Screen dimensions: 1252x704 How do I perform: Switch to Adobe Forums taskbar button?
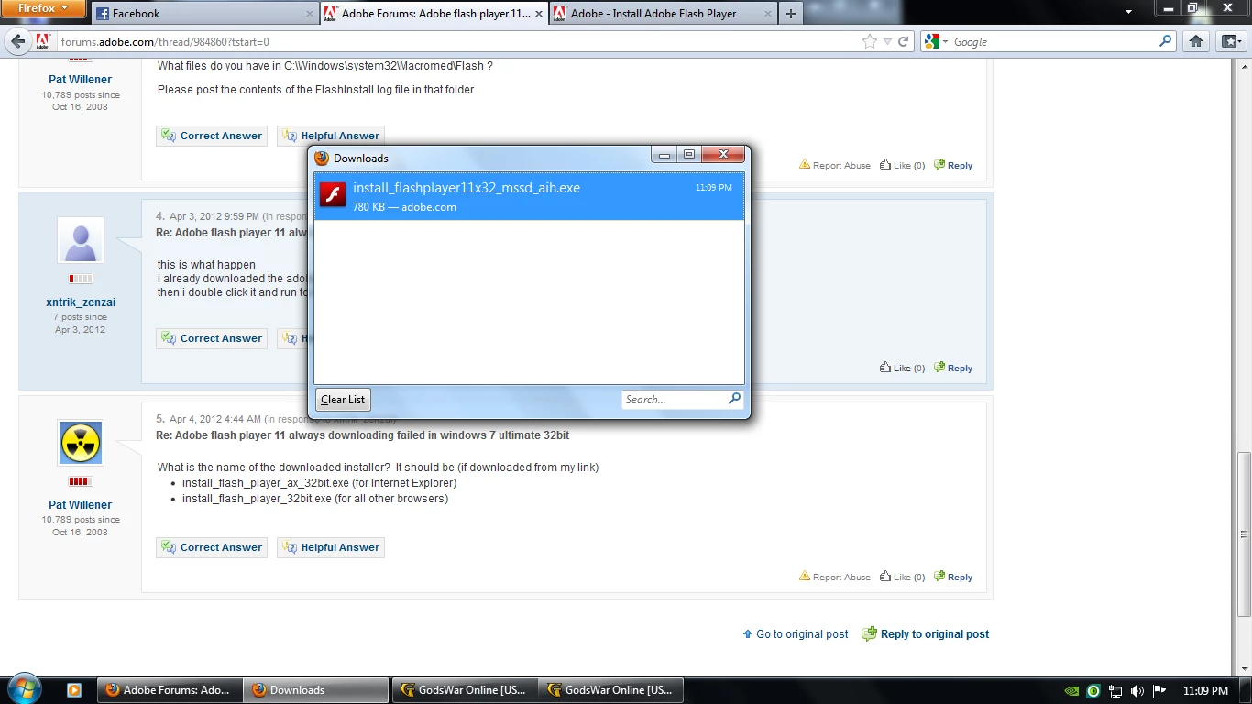click(x=170, y=690)
